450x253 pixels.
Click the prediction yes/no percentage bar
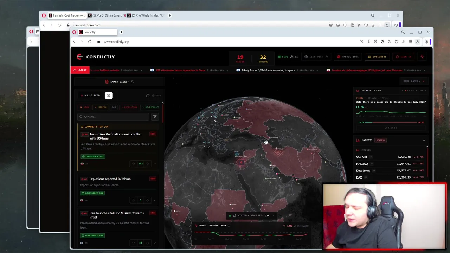(391, 122)
